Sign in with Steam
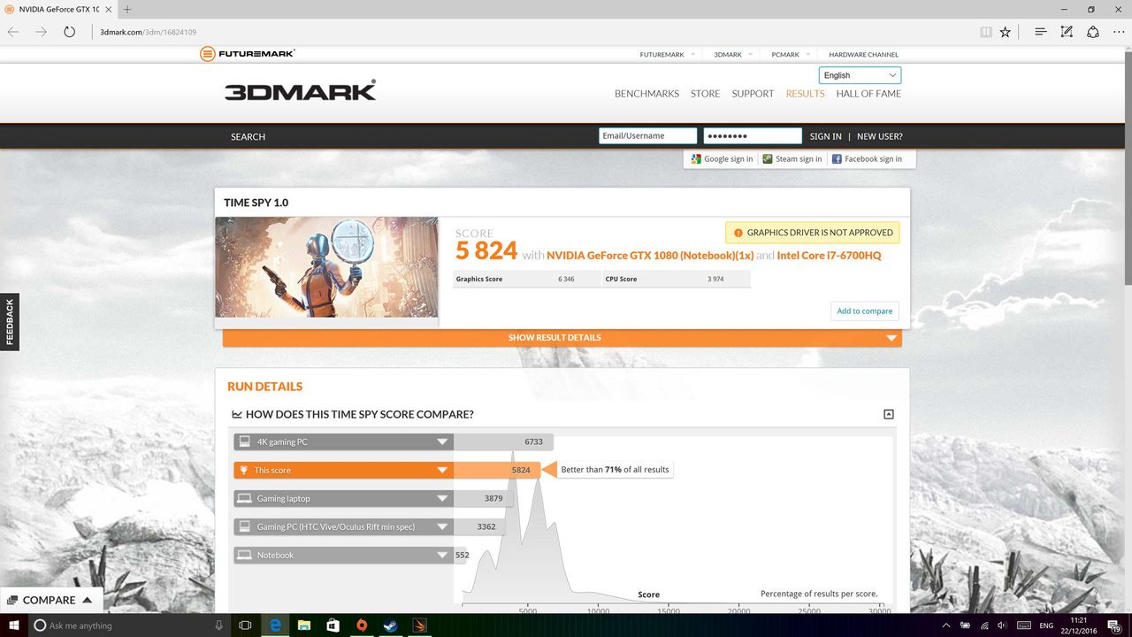 pos(792,159)
